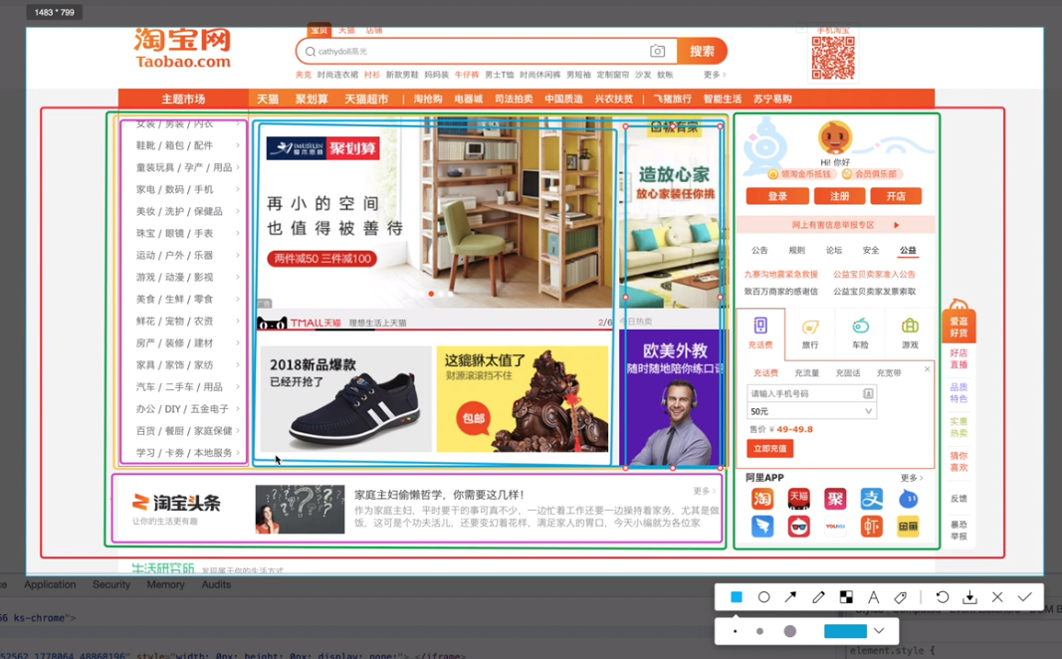The width and height of the screenshot is (1062, 659).
Task: Click the 立即充值 recharge button
Action: pyautogui.click(x=770, y=448)
